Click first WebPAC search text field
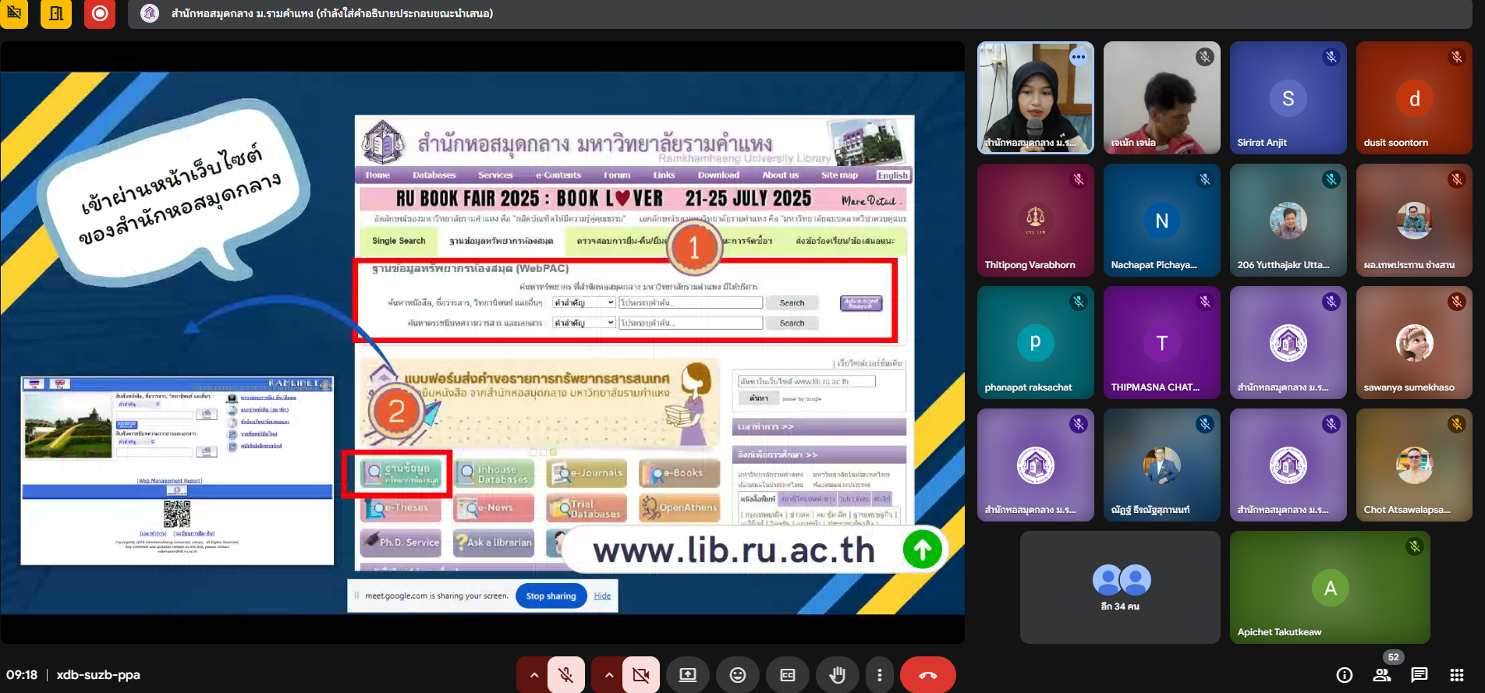 click(x=691, y=302)
